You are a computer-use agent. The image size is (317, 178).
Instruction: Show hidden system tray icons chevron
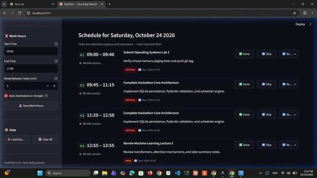click(x=260, y=173)
